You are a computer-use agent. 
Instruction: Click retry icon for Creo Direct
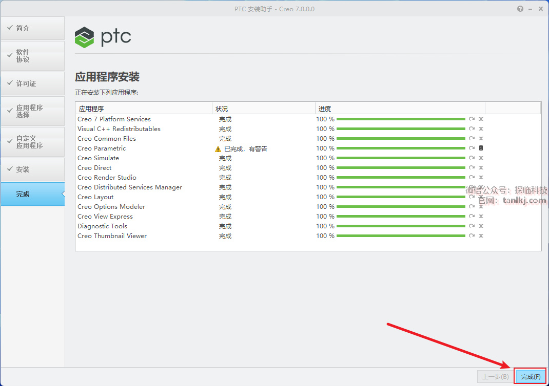click(x=472, y=168)
